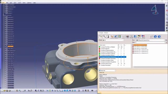Select pair 'Dimension.13<=>Dimension.13'

[x=141, y=53]
